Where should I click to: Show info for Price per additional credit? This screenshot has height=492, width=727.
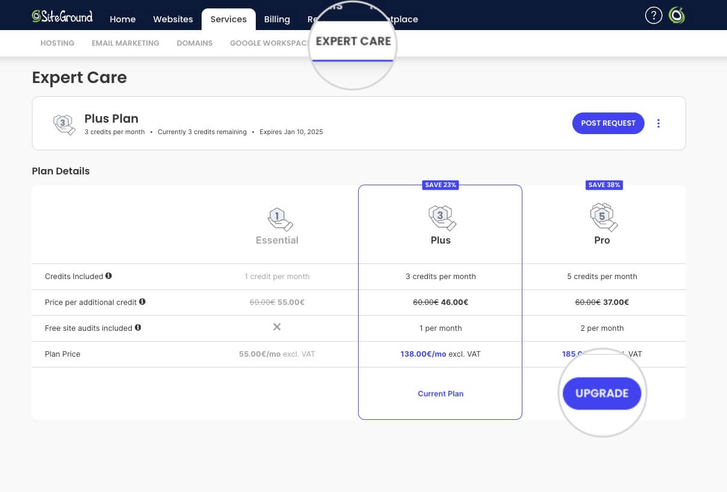point(143,302)
